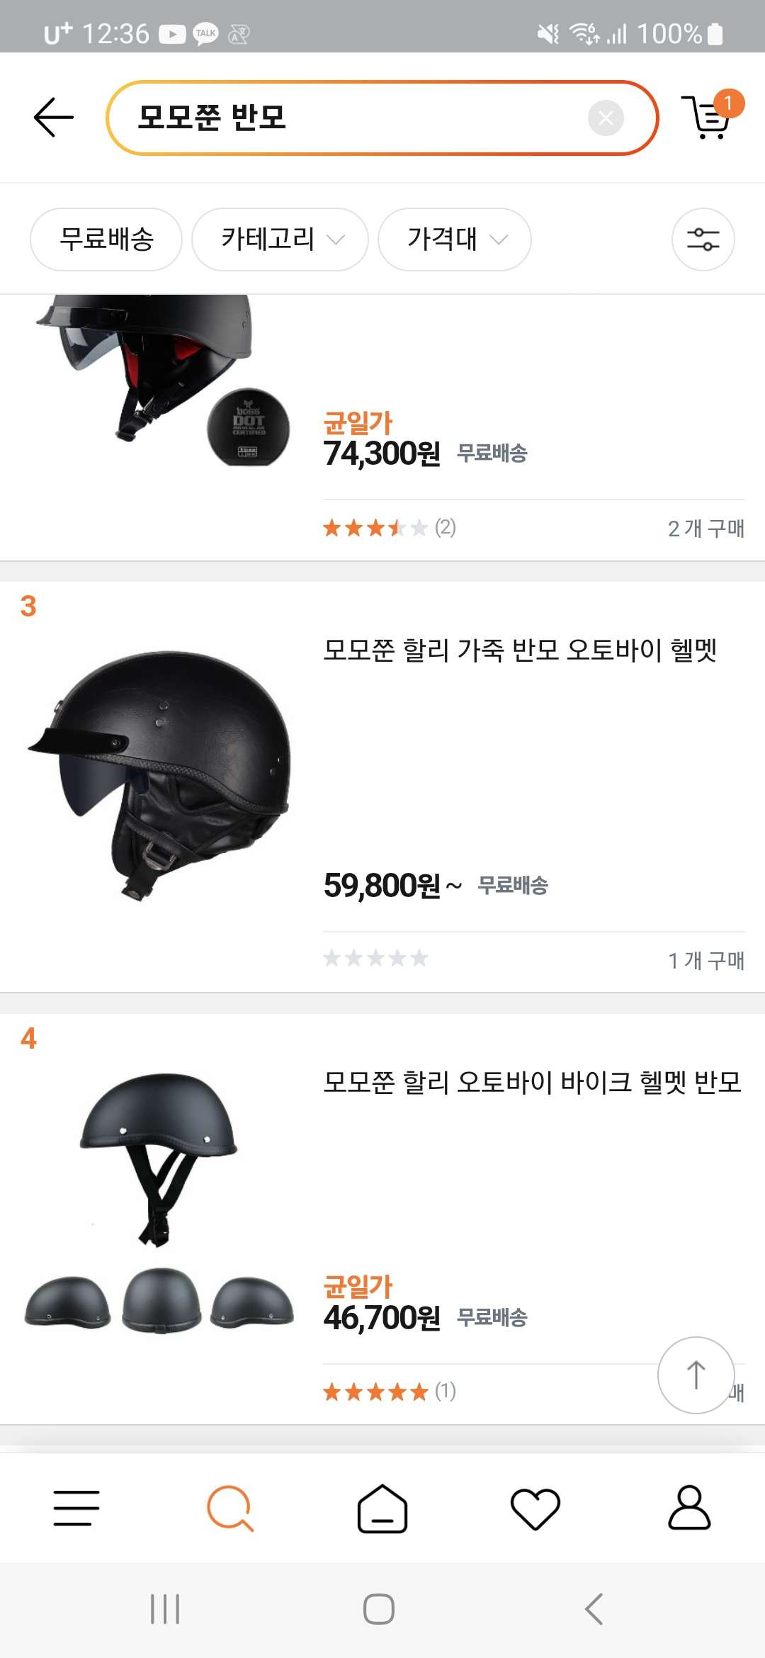The height and width of the screenshot is (1658, 765).
Task: Toggle the 무료배송 filter chip
Action: coord(106,239)
